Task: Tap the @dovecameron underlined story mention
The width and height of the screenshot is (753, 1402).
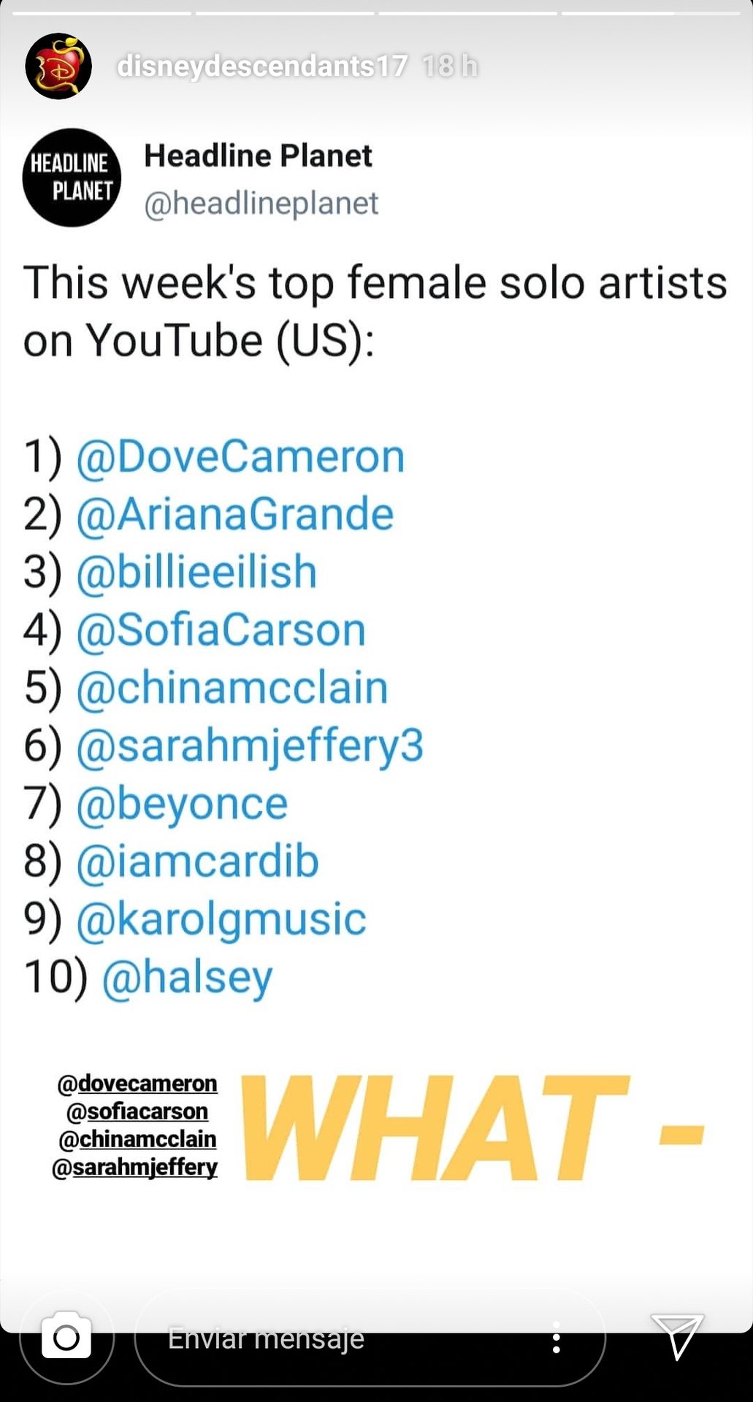Action: click(137, 1083)
